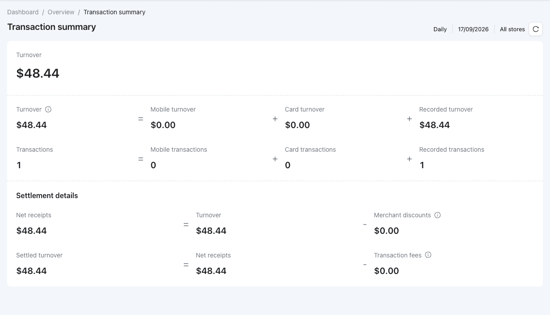Click the Settled turnover label

(x=39, y=255)
